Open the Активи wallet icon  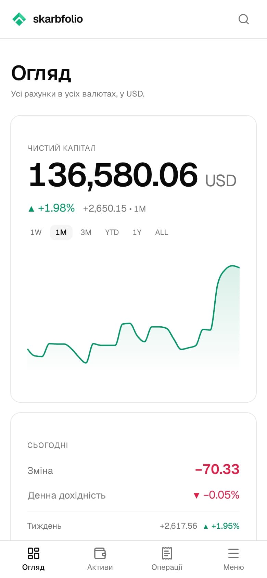tap(100, 553)
